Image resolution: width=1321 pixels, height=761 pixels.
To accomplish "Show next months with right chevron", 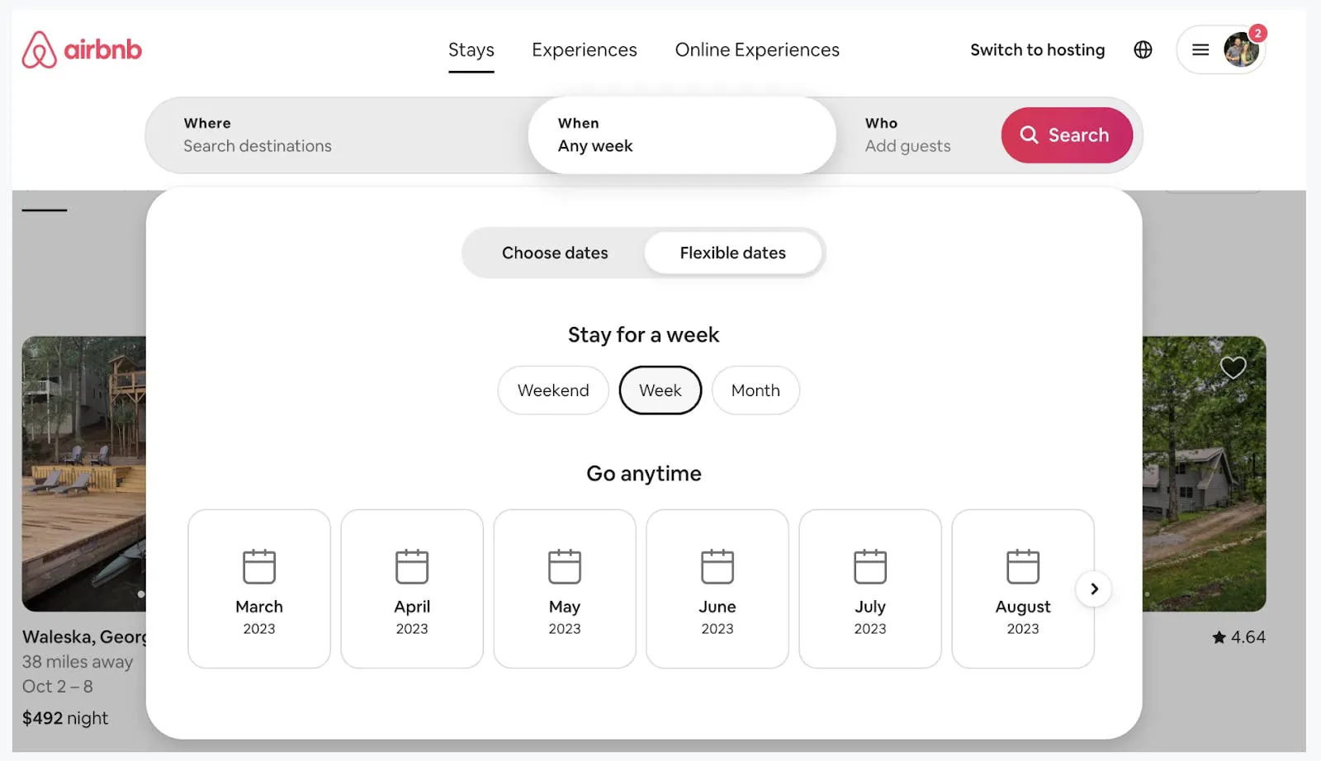I will (1094, 588).
